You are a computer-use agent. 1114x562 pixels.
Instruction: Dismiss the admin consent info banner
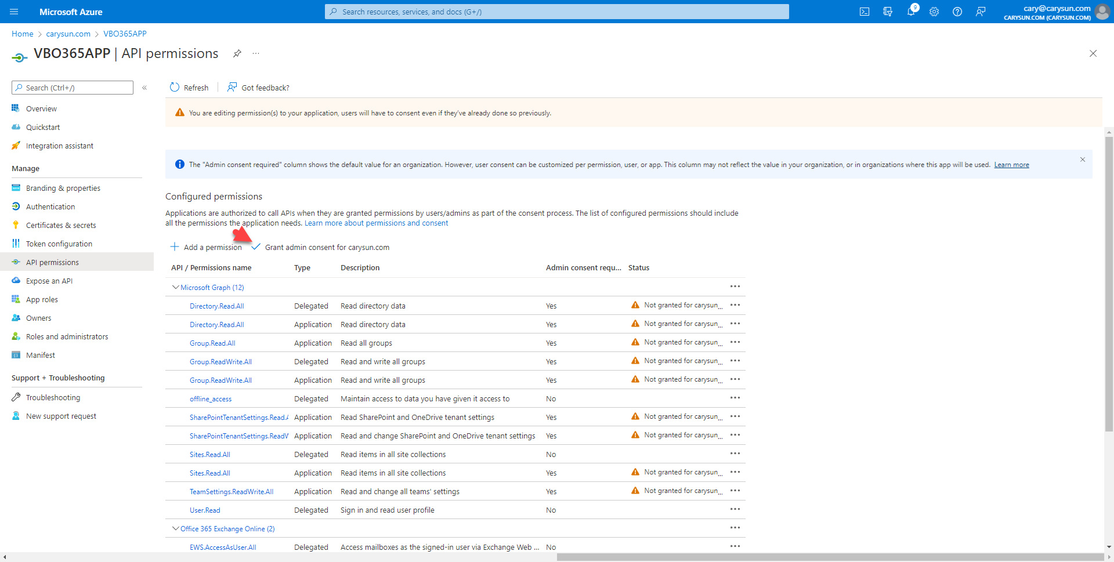1082,159
